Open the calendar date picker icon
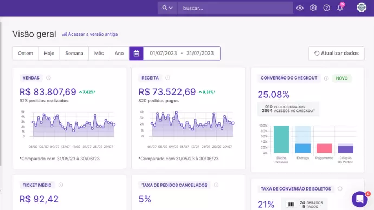The height and width of the screenshot is (210, 374). (x=136, y=54)
